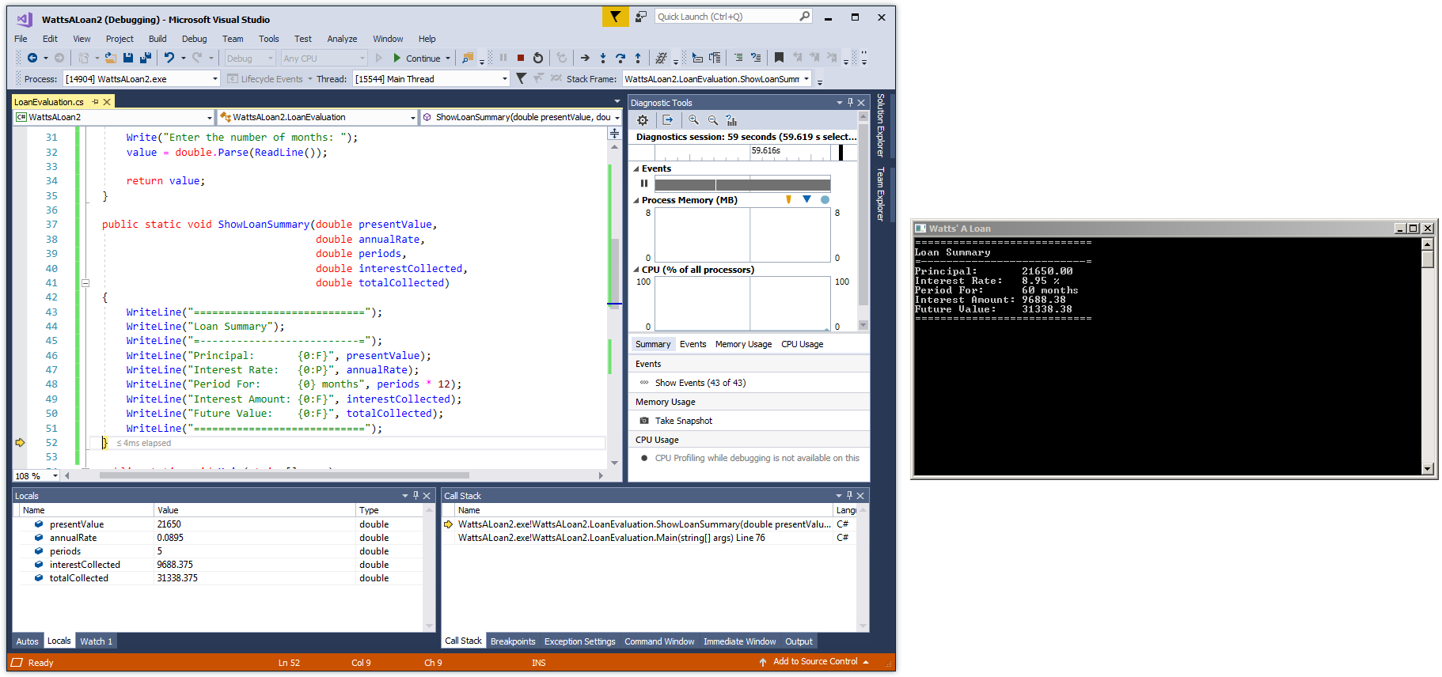The height and width of the screenshot is (677, 1442).
Task: Click Zoom Out magnifier in Diagnostic Tools
Action: point(712,120)
